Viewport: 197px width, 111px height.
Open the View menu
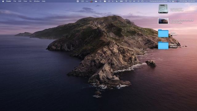(x=25, y=1)
